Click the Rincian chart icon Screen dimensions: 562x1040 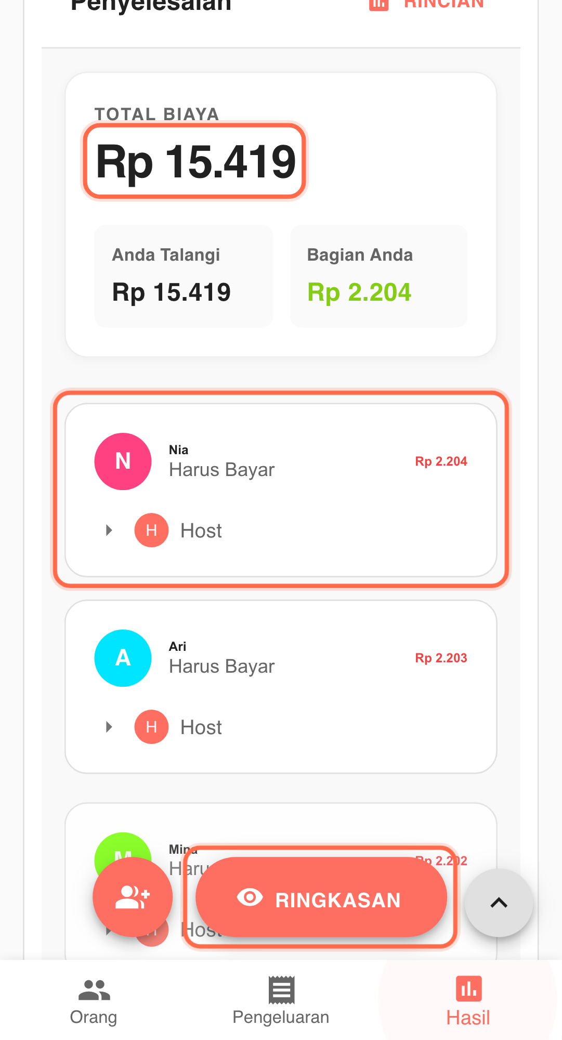tap(378, 4)
